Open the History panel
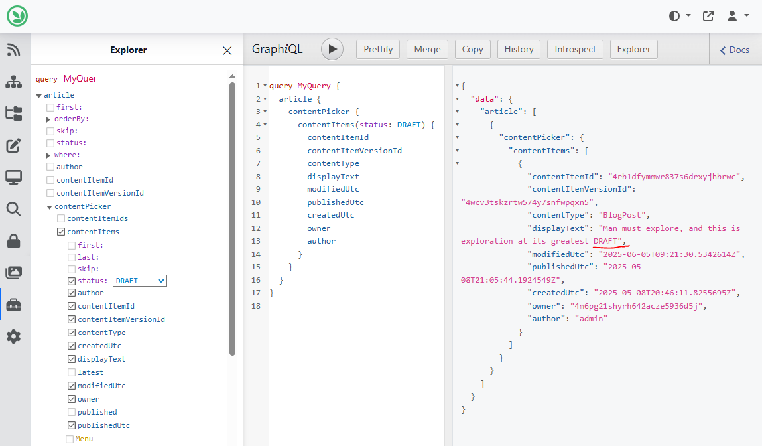The width and height of the screenshot is (762, 446). coord(519,49)
